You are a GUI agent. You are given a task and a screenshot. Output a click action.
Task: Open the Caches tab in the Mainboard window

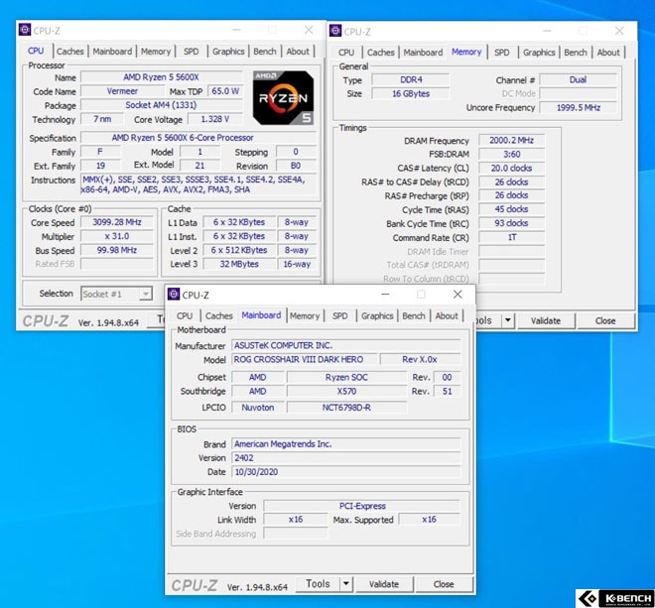coord(219,315)
